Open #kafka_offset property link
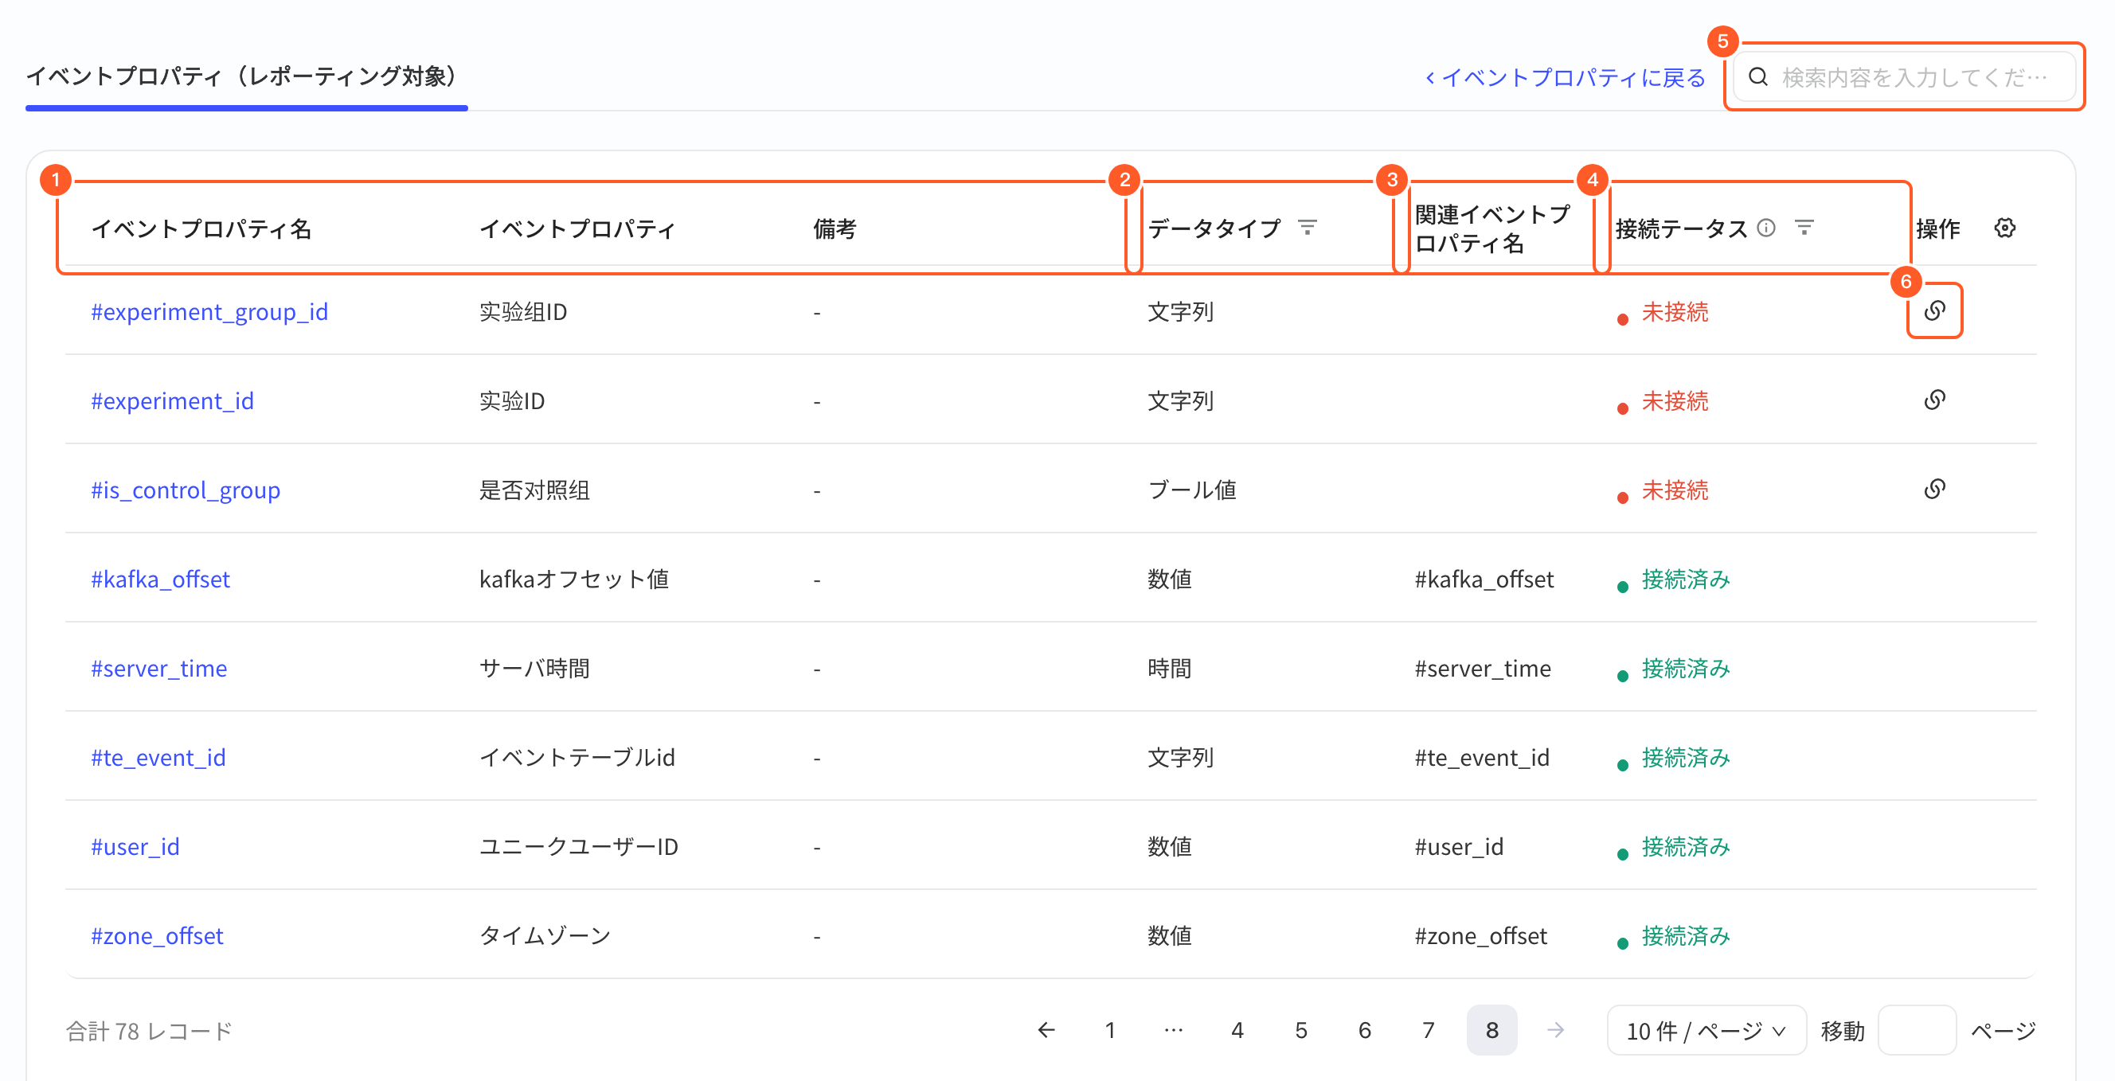 [160, 580]
